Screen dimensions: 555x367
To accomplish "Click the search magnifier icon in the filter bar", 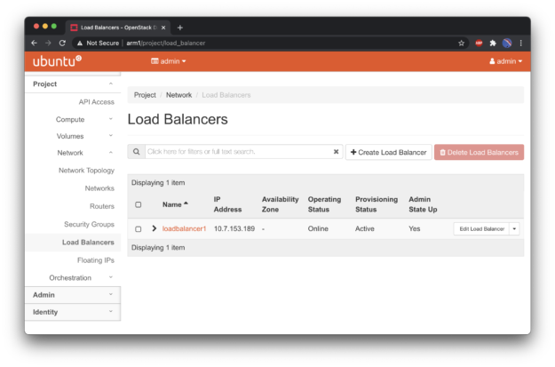I will tap(136, 152).
